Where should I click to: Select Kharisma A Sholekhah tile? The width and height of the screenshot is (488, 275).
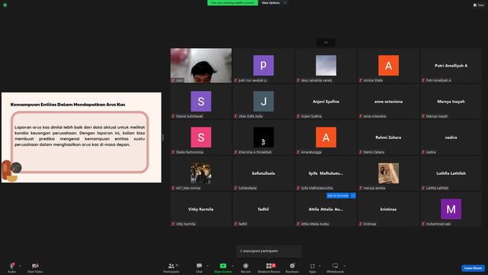click(x=264, y=137)
